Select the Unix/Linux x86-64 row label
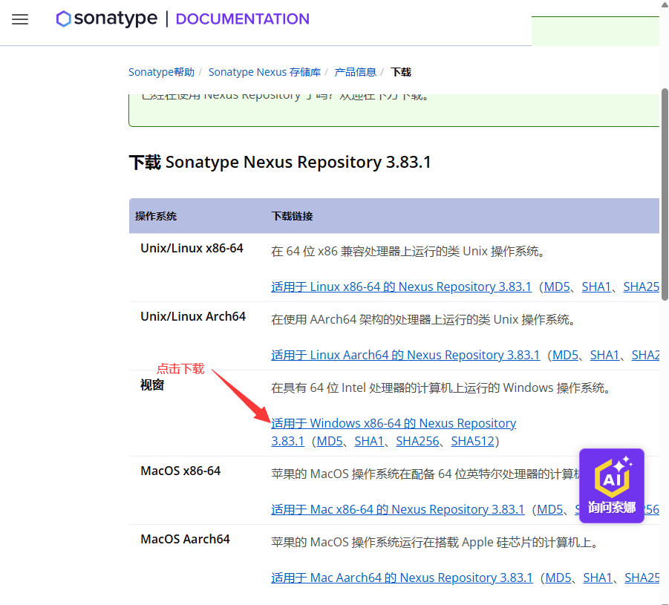The image size is (669, 605). [192, 249]
